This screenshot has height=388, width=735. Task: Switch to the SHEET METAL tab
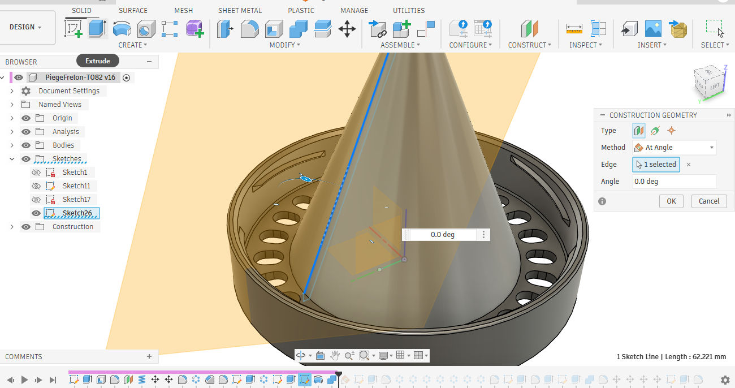pos(240,11)
